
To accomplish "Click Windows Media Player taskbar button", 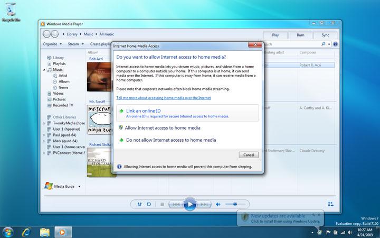I will [63, 232].
